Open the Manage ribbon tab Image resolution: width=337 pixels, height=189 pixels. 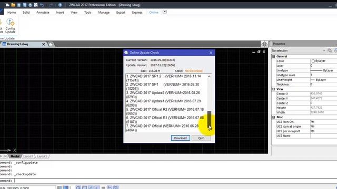click(104, 13)
